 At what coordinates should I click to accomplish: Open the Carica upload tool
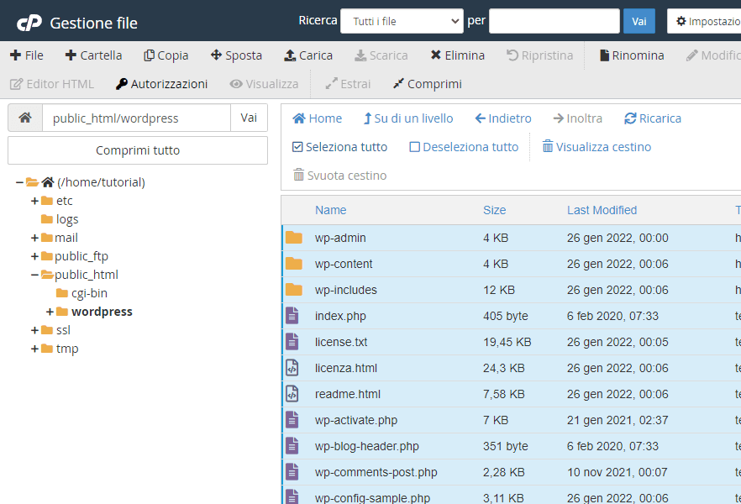[308, 55]
